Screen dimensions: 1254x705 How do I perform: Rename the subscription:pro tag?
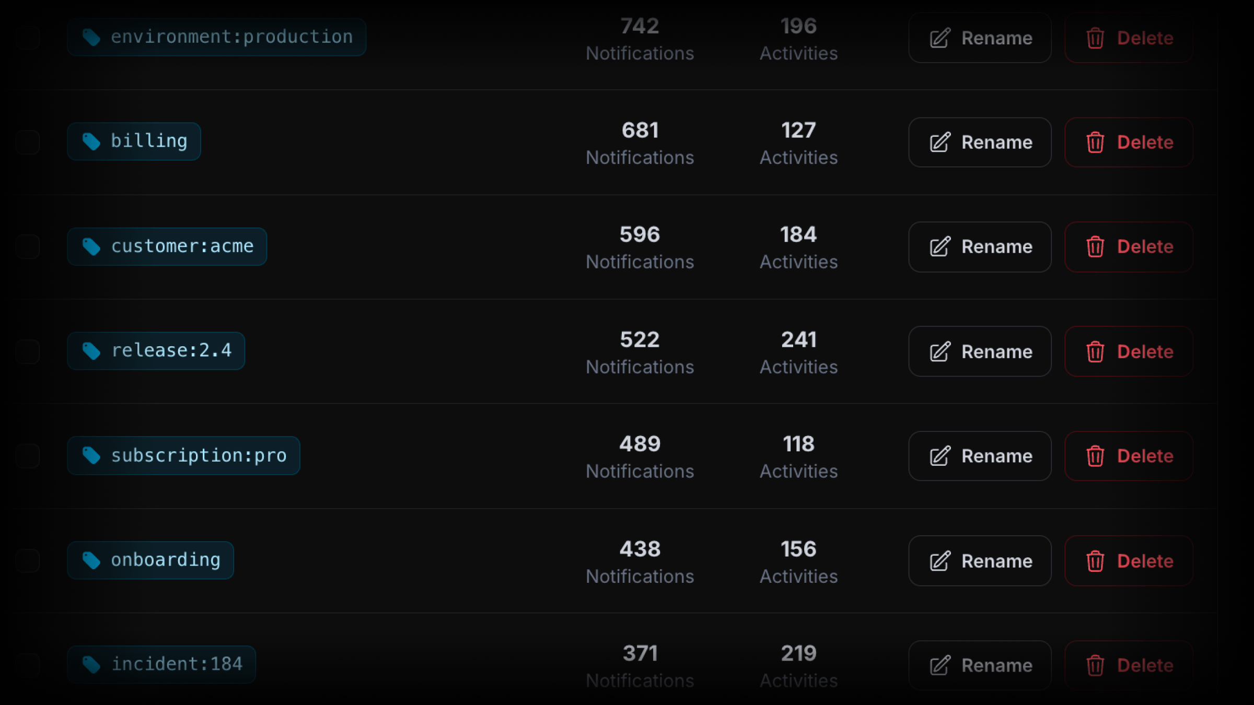(x=980, y=456)
